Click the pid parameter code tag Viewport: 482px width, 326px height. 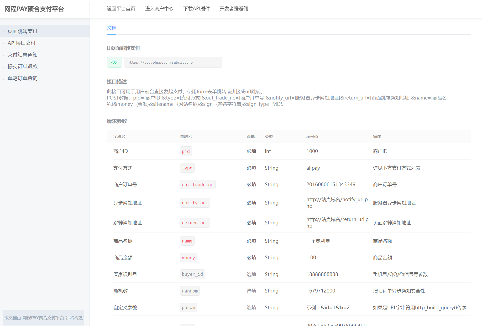tap(186, 151)
